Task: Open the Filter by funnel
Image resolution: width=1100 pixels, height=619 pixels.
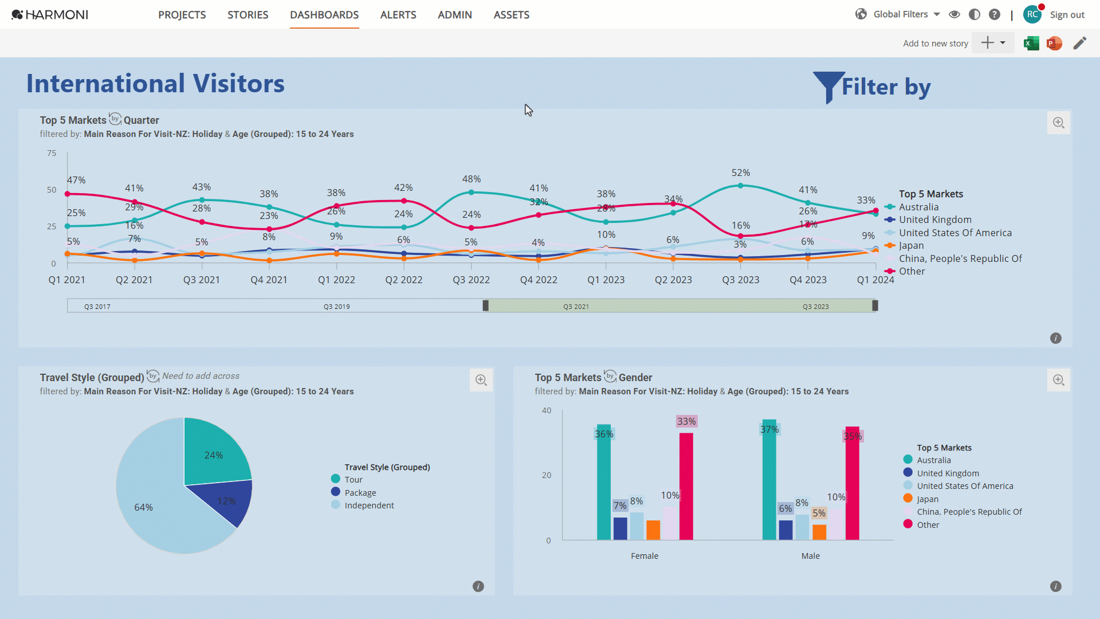Action: (x=828, y=87)
